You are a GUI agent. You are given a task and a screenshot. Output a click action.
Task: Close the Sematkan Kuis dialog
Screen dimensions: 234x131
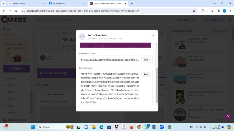(153, 35)
